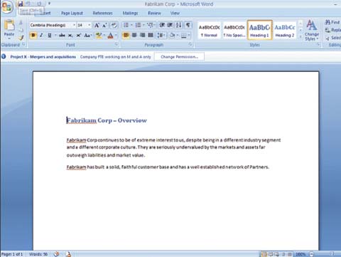The height and width of the screenshot is (257, 341).
Task: Open the References tab
Action: coord(102,14)
